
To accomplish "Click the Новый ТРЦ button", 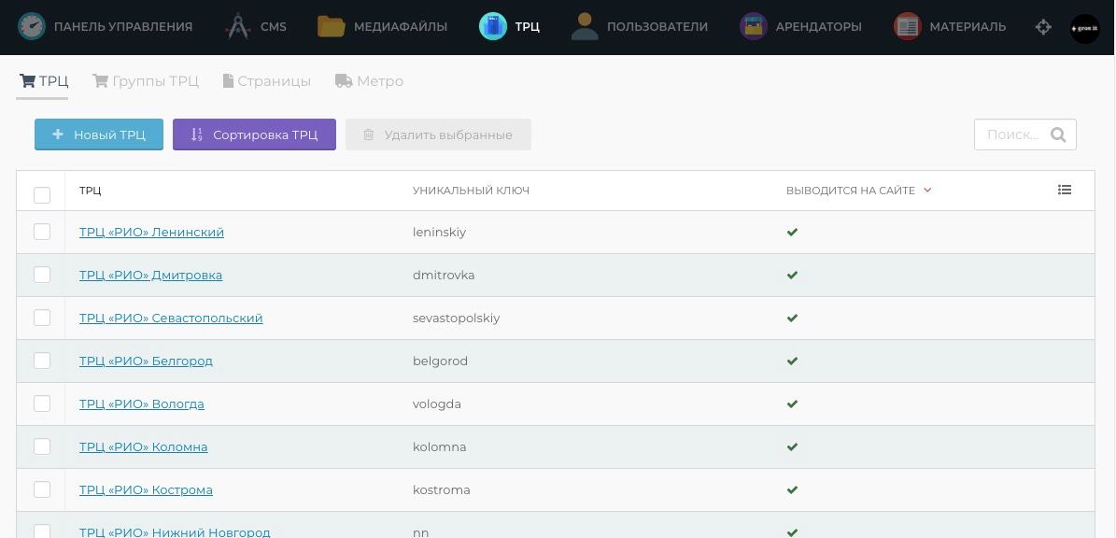I will [x=99, y=134].
